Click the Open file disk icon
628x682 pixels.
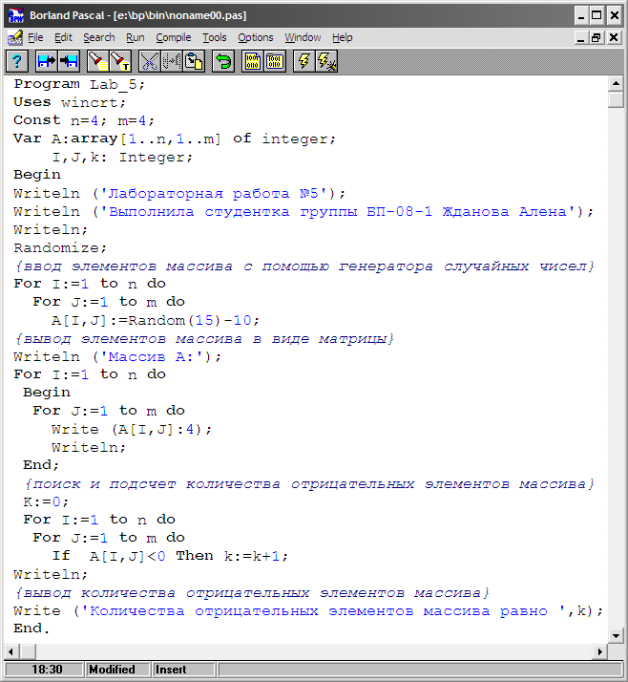pos(47,61)
